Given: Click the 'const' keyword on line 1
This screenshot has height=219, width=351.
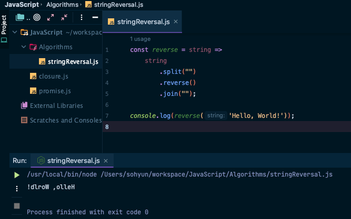Looking at the screenshot, I should coord(139,50).
